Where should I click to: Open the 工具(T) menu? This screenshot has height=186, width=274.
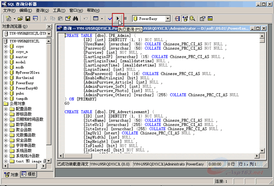(59, 11)
